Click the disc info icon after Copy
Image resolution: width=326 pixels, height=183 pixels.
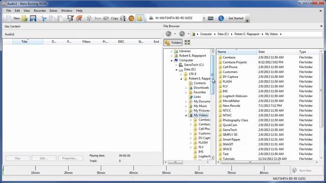(123, 18)
